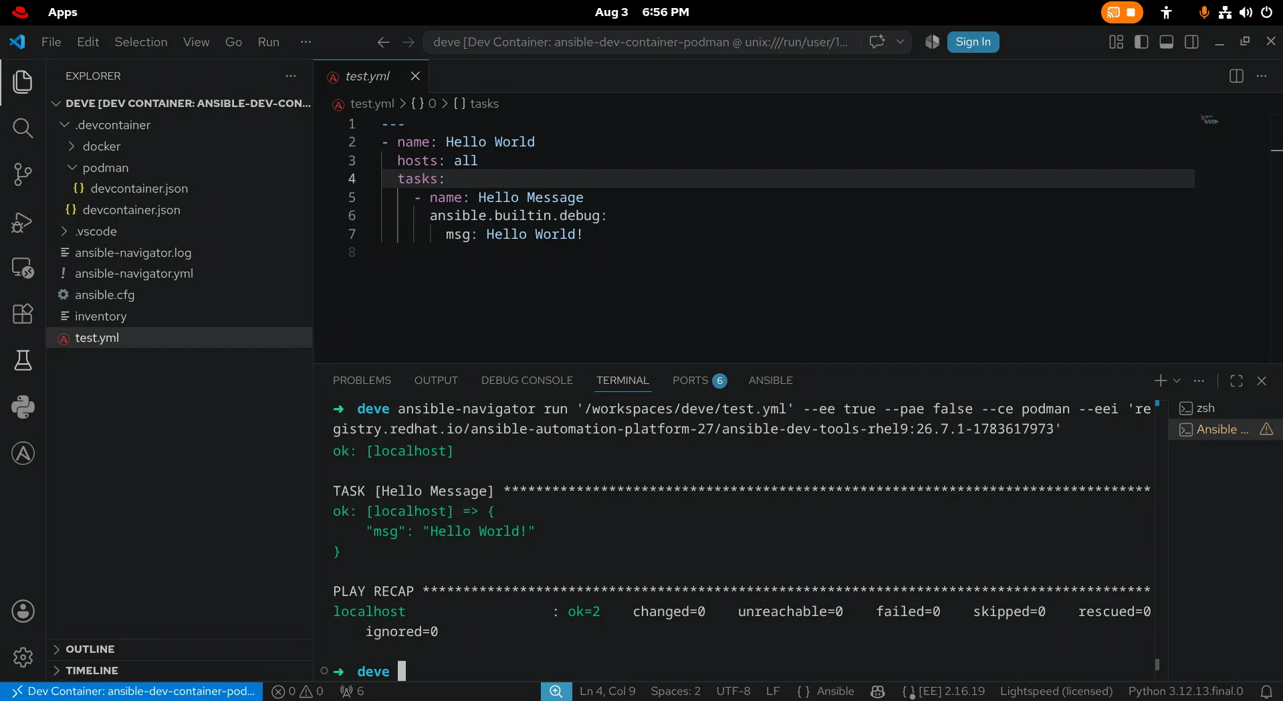This screenshot has height=701, width=1283.
Task: Click the Dev Container remote indicator
Action: [132, 692]
